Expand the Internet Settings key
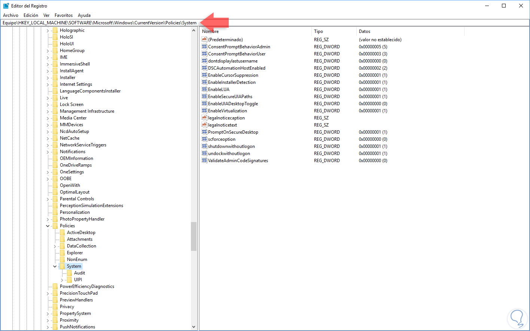 coord(48,85)
